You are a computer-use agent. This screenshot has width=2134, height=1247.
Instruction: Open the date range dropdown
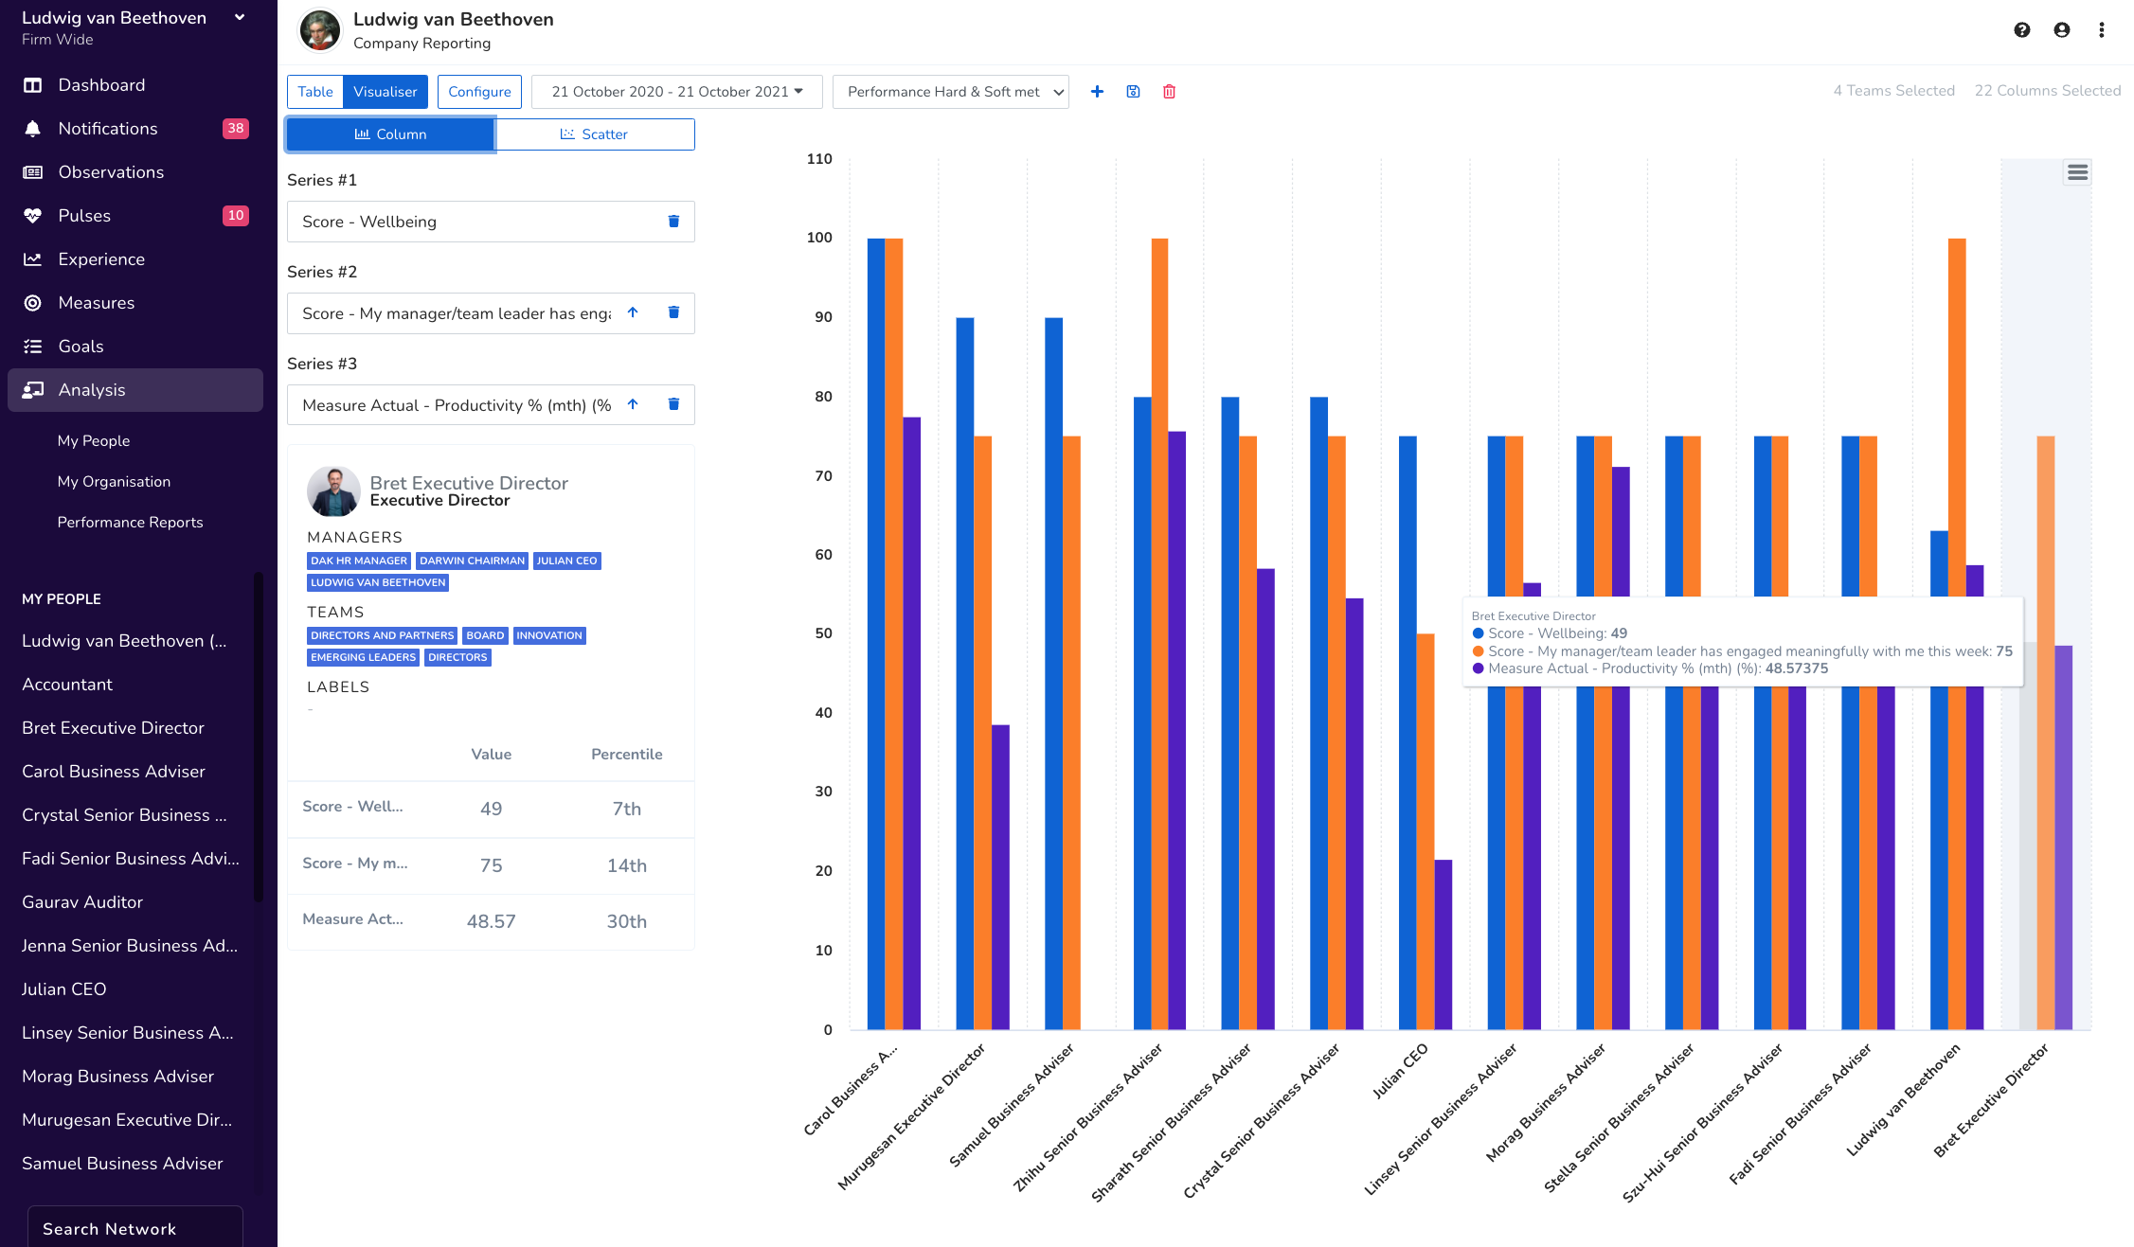pyautogui.click(x=676, y=92)
